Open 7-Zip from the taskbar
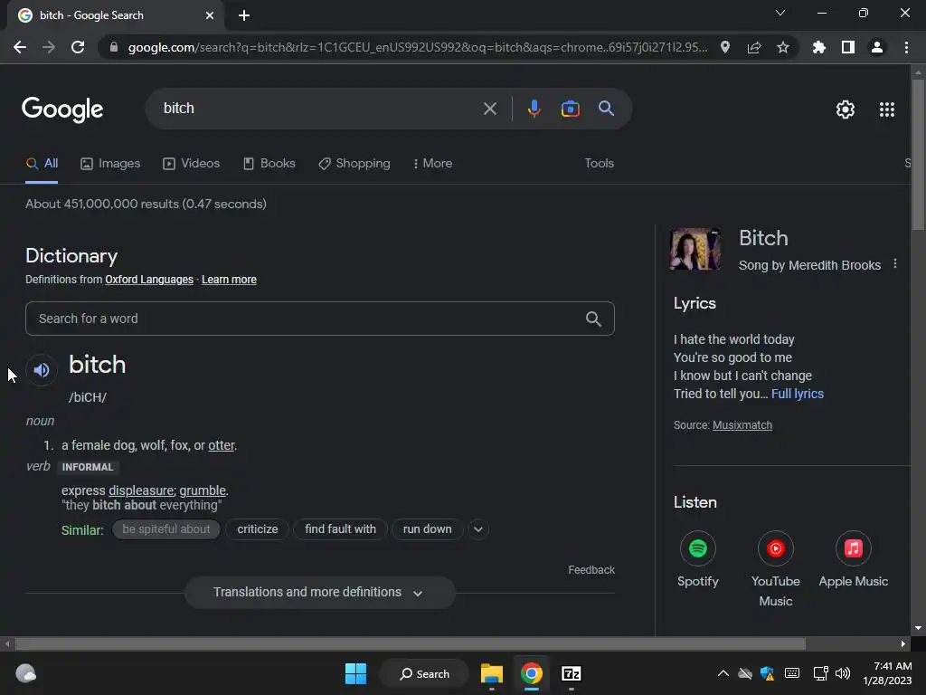Screen dimensions: 926x695 point(572,673)
